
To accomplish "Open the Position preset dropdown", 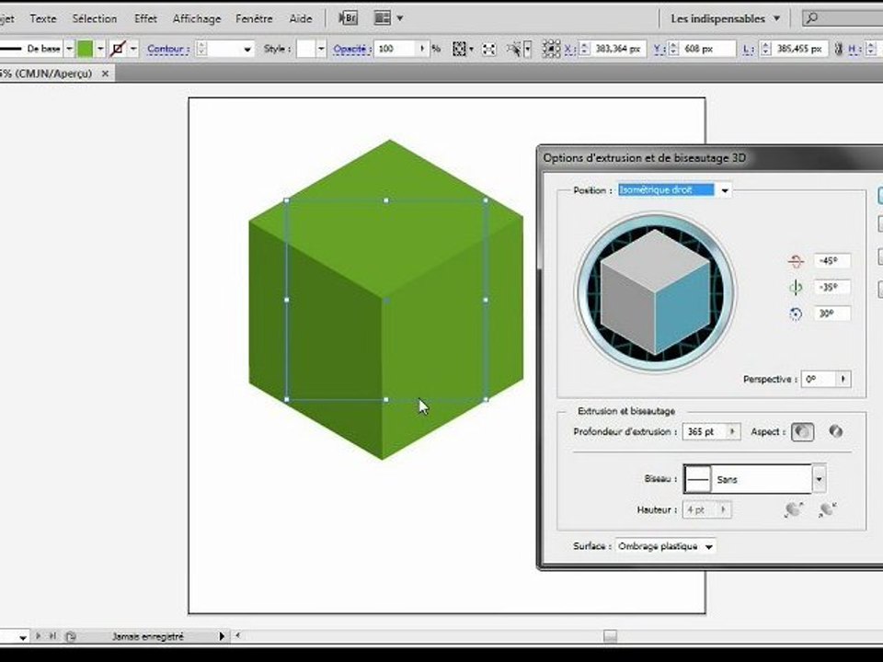I will coord(725,190).
